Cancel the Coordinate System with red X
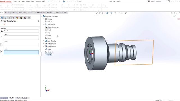The width and height of the screenshot is (180, 101). 4,24
